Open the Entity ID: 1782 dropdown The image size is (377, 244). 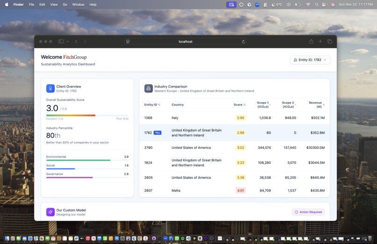[x=310, y=60]
